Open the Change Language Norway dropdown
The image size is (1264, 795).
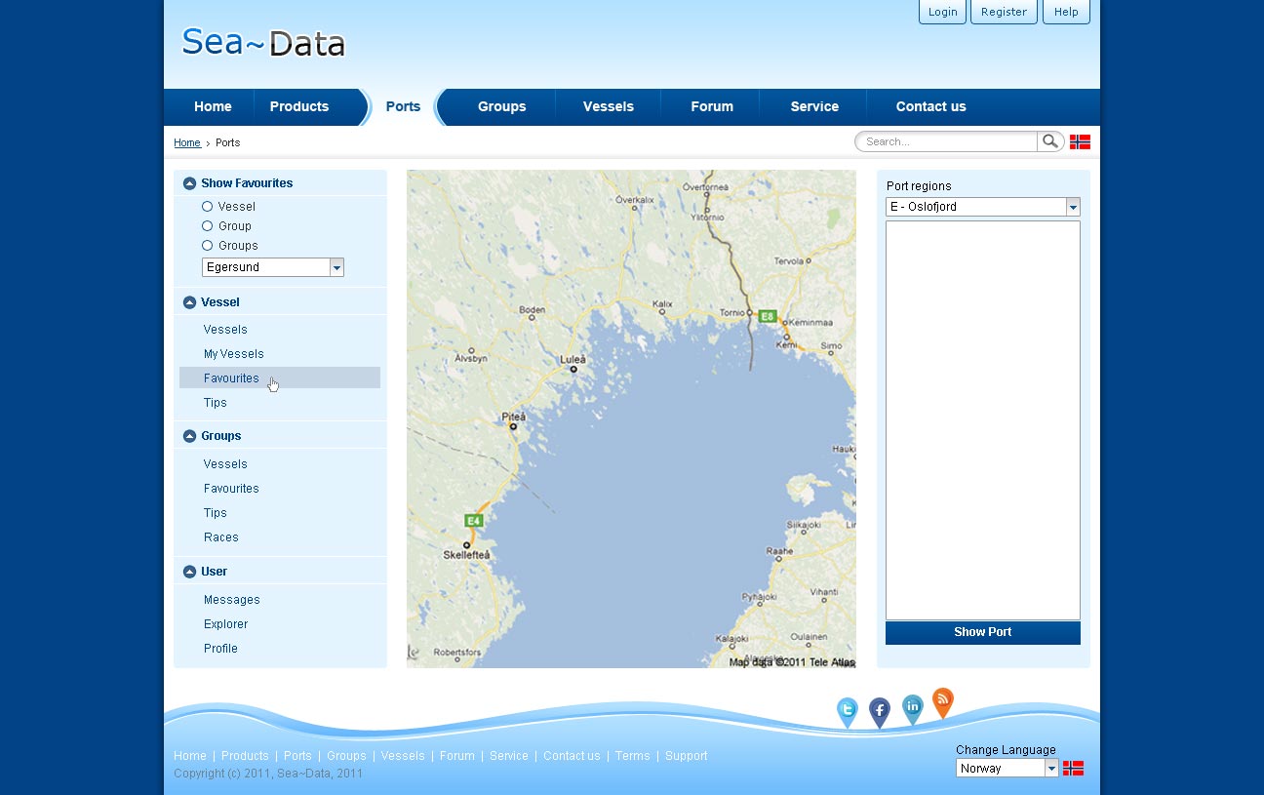(x=1051, y=769)
